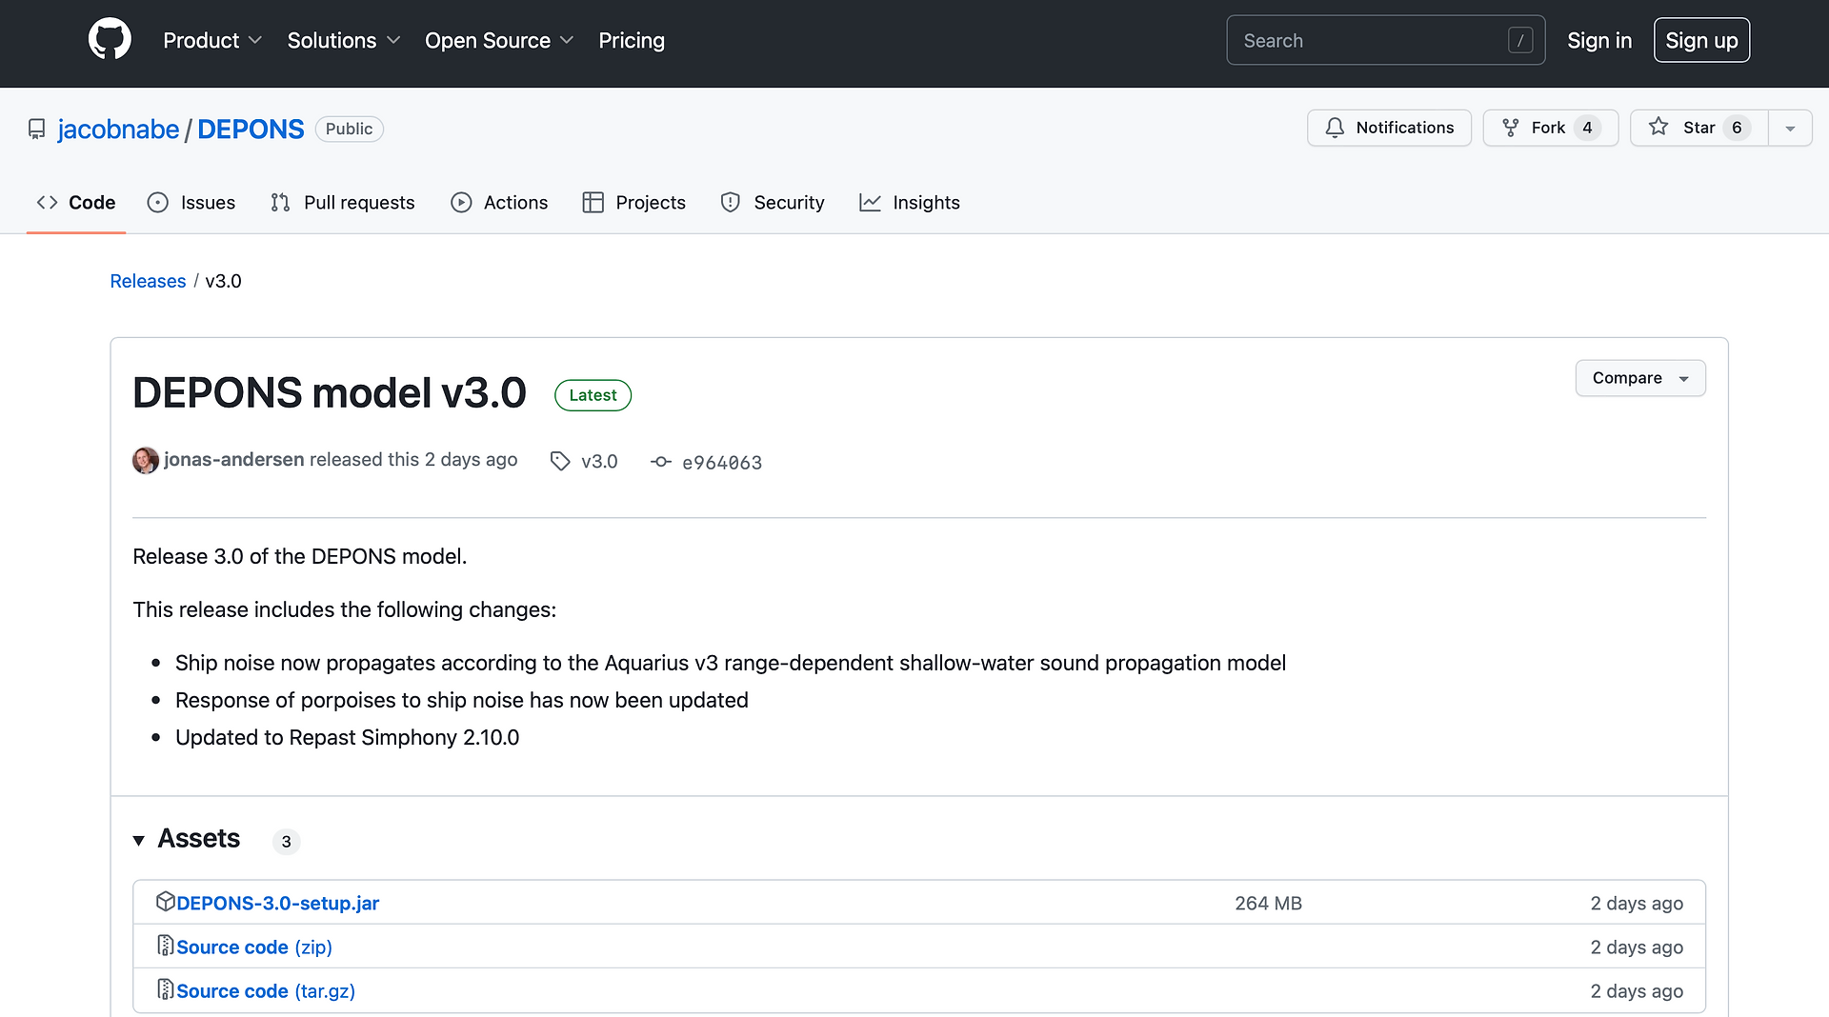This screenshot has height=1017, width=1829.
Task: Click the Notifications button
Action: (1389, 128)
